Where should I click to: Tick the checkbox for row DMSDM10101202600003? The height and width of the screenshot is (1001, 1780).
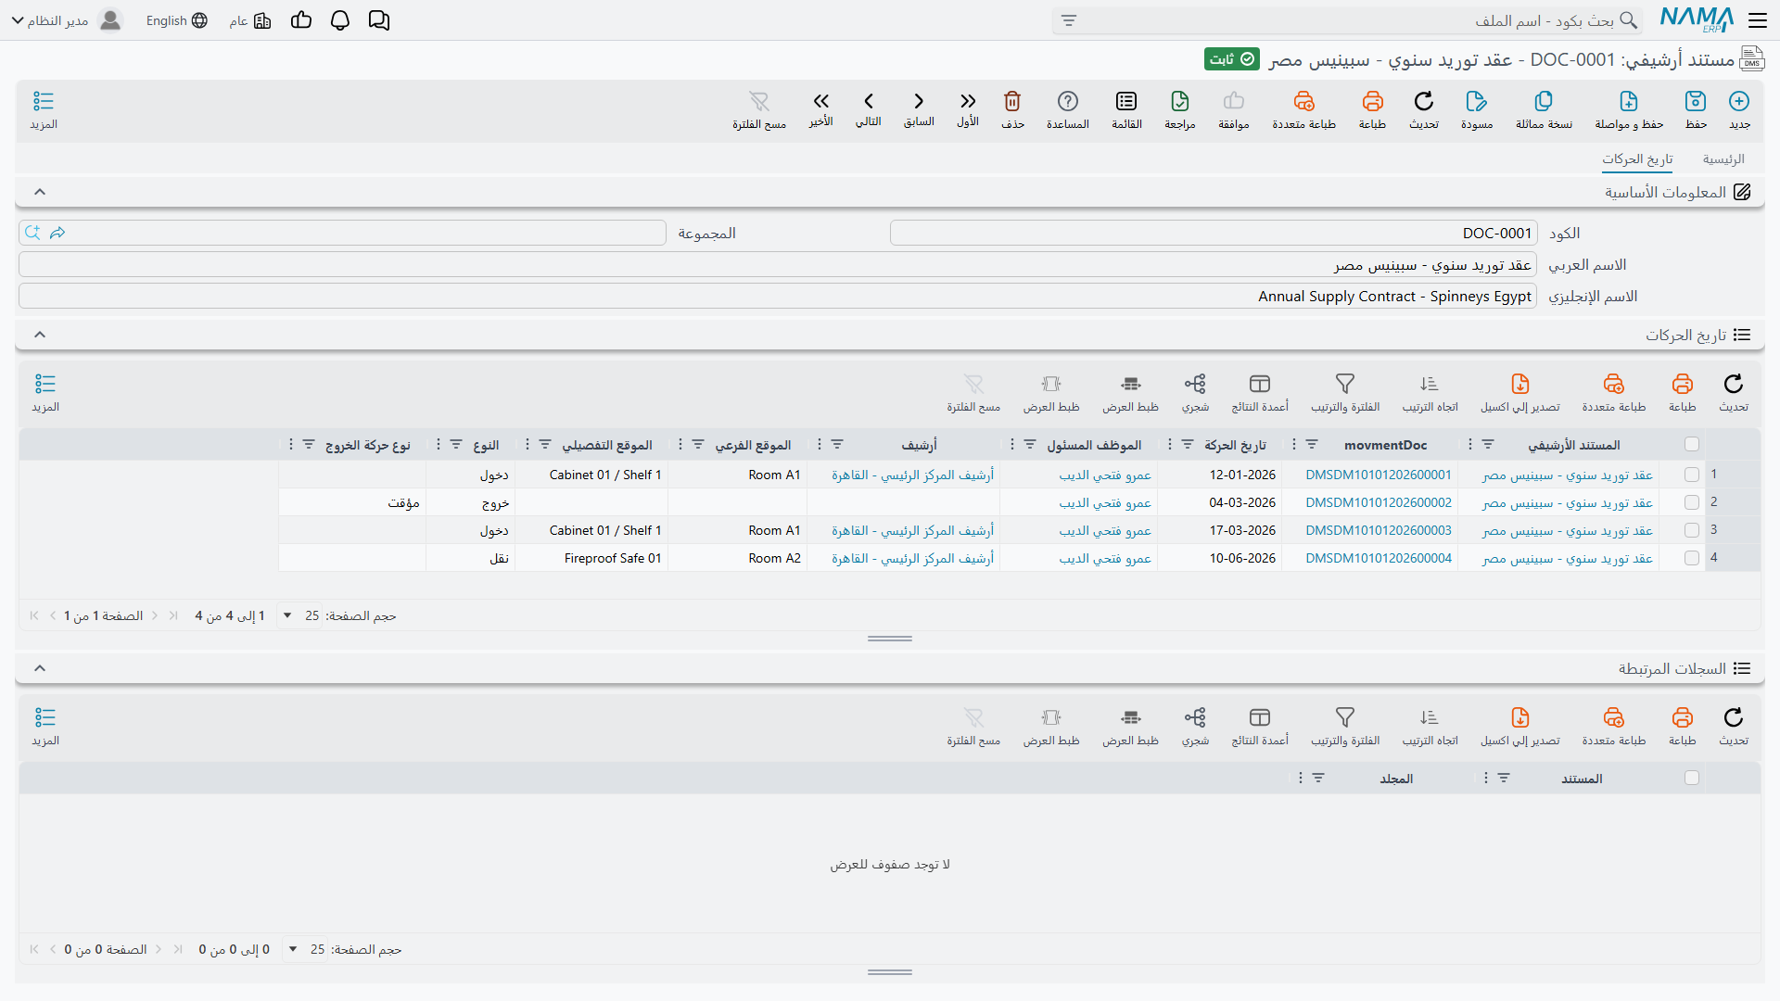click(x=1692, y=530)
